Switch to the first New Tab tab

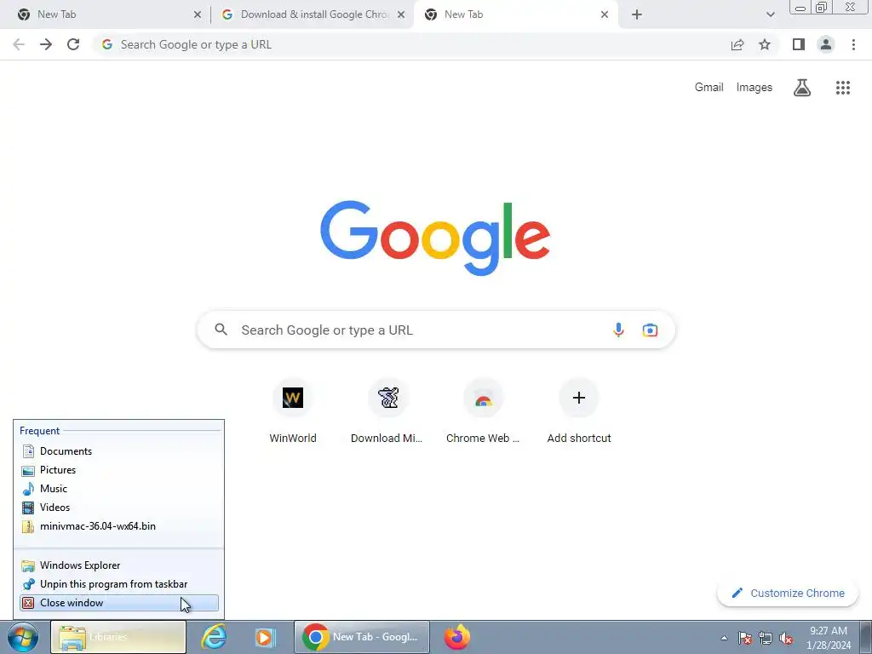coord(106,15)
